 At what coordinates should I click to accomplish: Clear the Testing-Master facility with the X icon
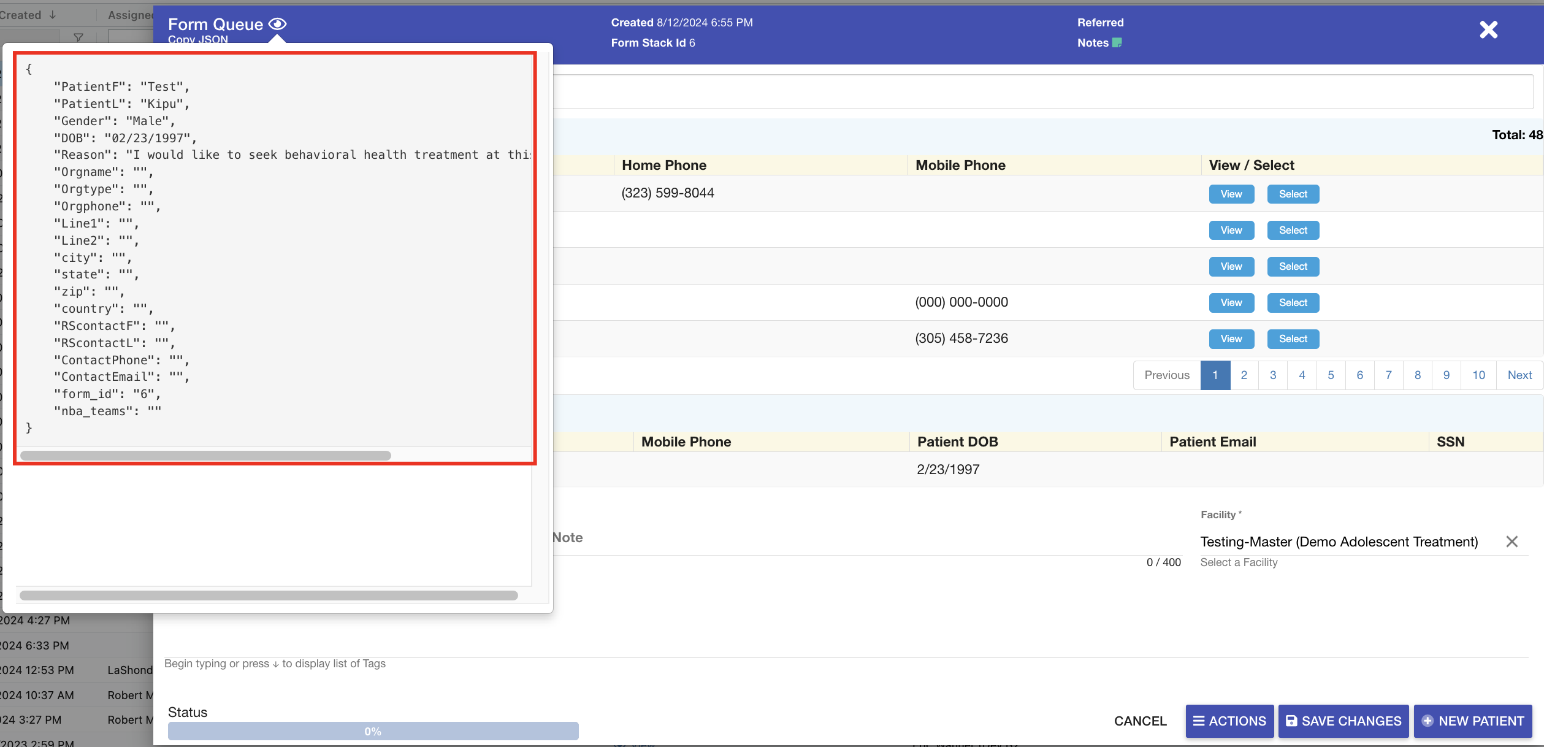tap(1512, 542)
